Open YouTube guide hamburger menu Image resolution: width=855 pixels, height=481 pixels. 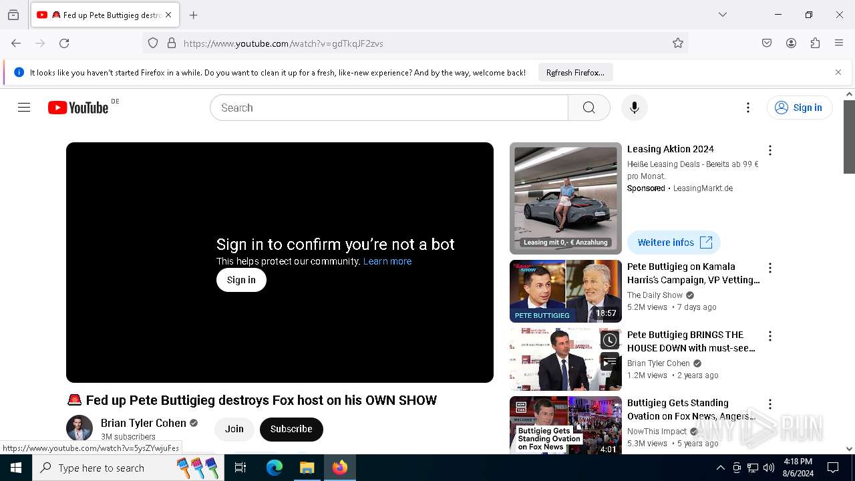(x=24, y=108)
